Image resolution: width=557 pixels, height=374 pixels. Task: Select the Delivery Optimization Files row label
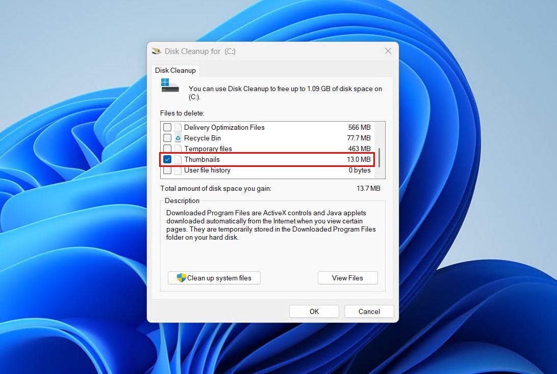point(224,127)
